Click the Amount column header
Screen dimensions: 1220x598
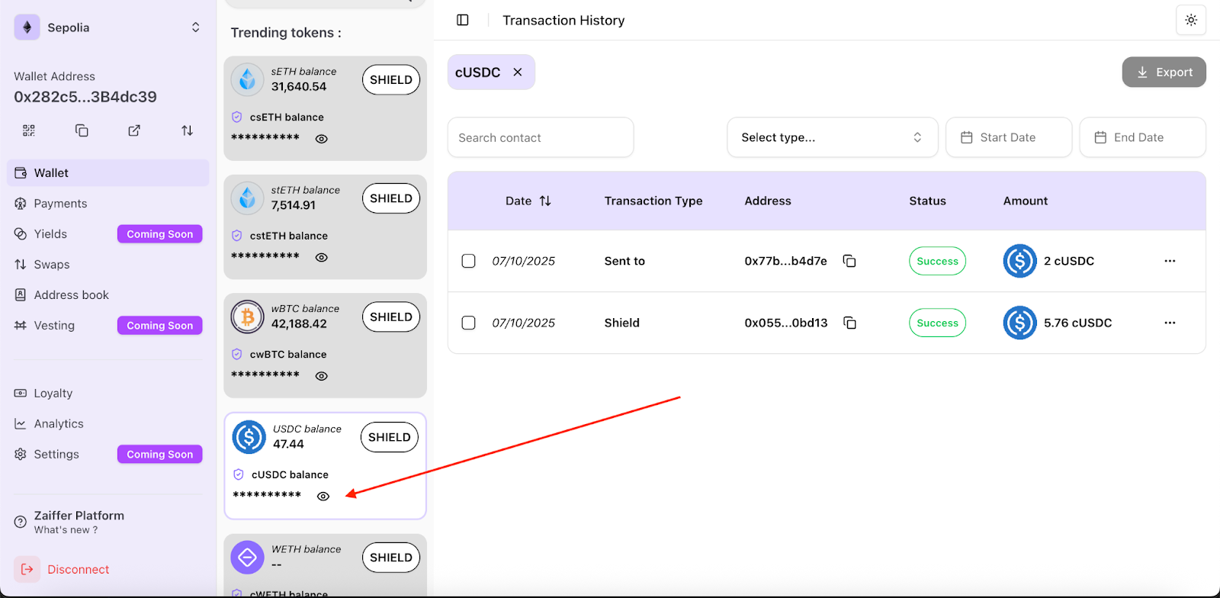pyautogui.click(x=1026, y=201)
